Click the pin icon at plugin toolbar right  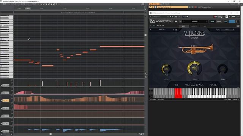point(238,17)
